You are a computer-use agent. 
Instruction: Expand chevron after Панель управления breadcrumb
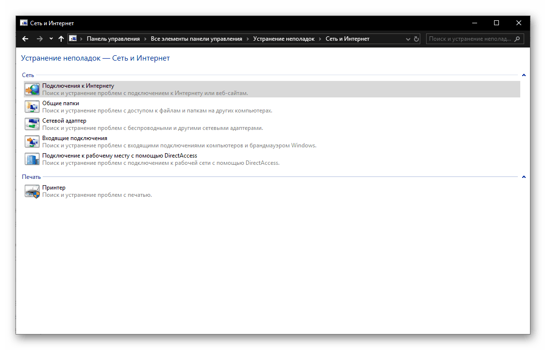tap(145, 39)
